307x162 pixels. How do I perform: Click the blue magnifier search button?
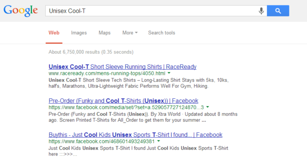pos(278,11)
